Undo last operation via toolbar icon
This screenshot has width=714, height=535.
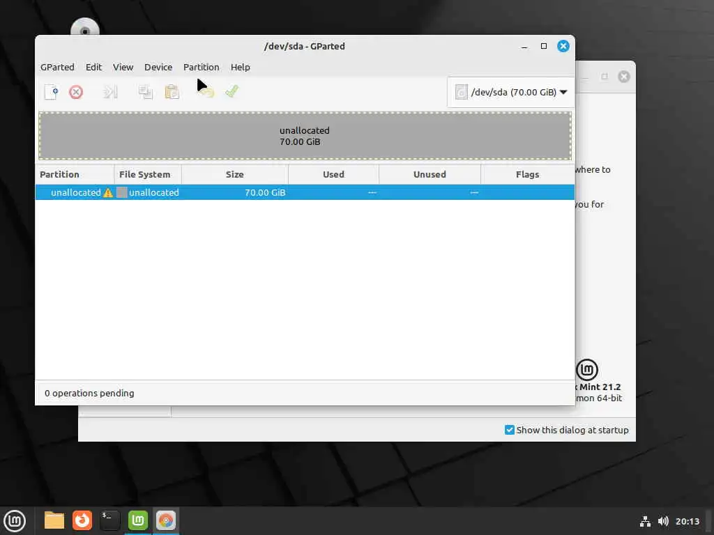[206, 93]
